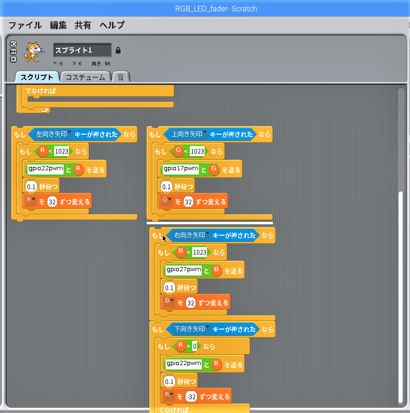Click the gpio22pwm field under 下向き矢印
Viewport: 410px width, 413px height.
184,364
